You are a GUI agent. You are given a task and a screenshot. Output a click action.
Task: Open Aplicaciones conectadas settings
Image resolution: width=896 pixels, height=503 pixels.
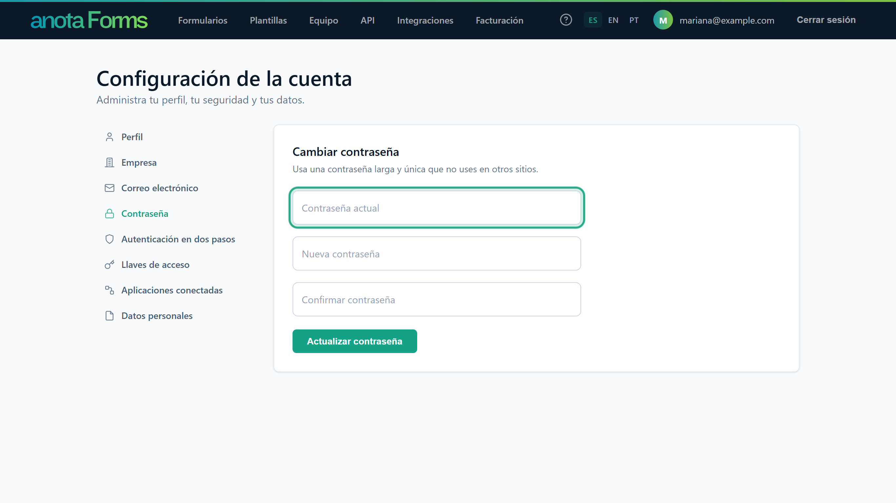(x=180, y=290)
